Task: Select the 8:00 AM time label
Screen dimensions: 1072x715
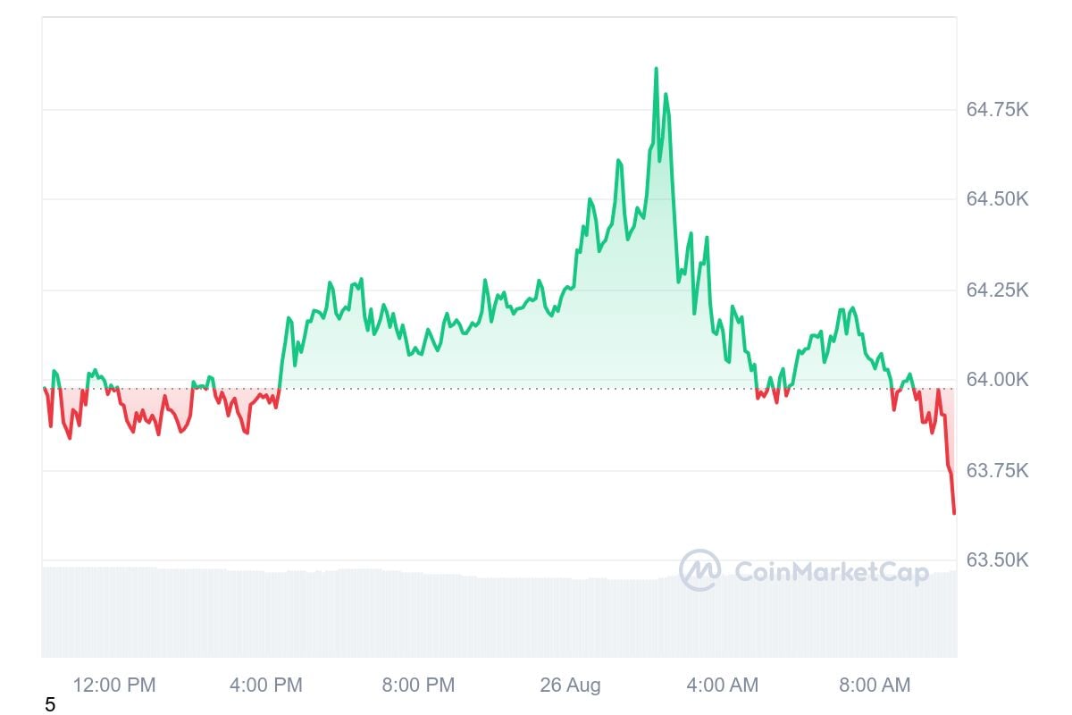Action: [x=875, y=686]
